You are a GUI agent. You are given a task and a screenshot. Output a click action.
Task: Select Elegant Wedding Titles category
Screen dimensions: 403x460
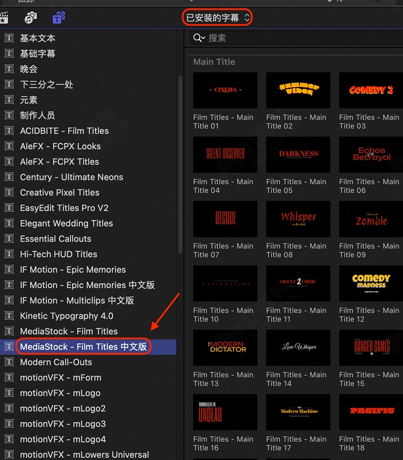(88, 223)
